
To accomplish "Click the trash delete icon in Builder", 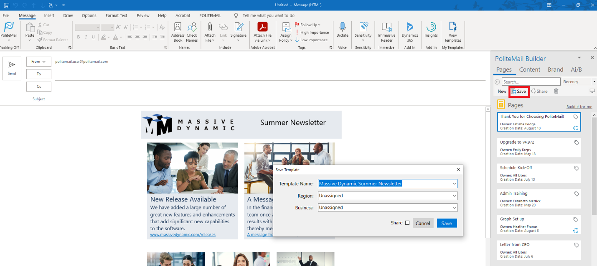I will point(556,91).
